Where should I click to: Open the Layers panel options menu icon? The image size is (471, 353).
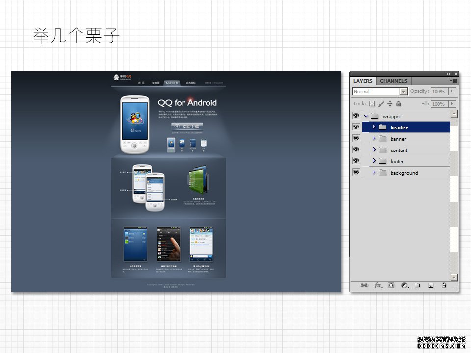click(x=453, y=81)
